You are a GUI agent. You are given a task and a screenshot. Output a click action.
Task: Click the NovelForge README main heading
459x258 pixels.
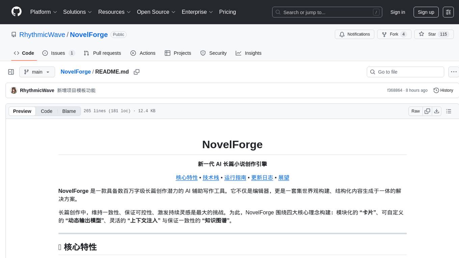(x=232, y=145)
